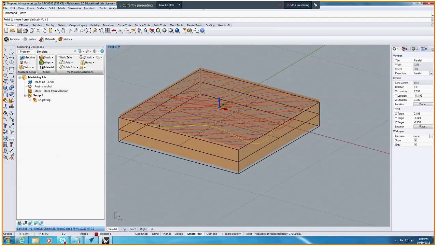Toggle Gumball in status bar

pos(211,234)
